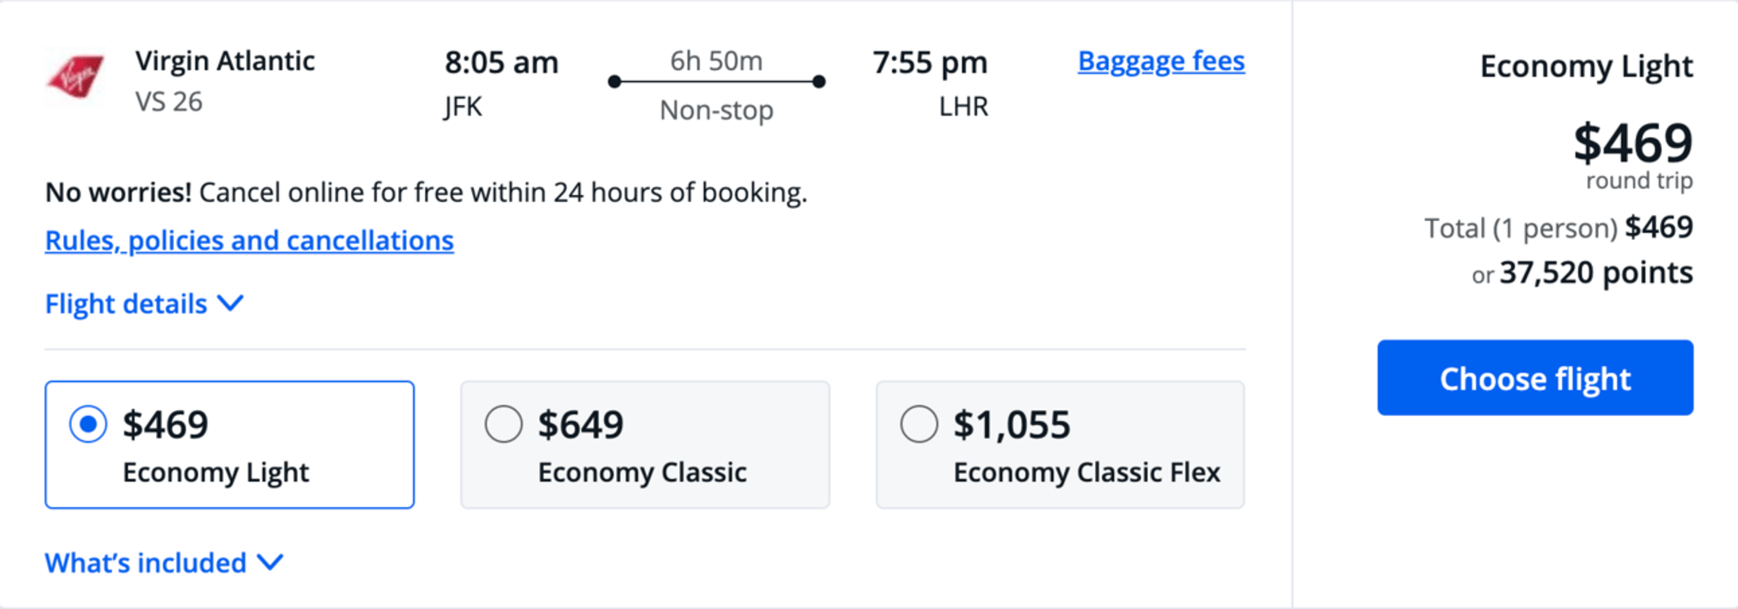Click the Economy Classic fare card
The image size is (1738, 609).
click(x=645, y=444)
